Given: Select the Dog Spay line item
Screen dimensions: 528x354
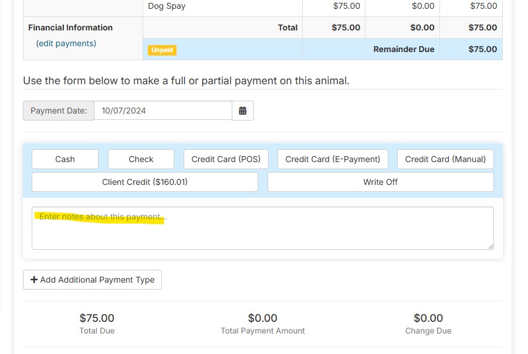Looking at the screenshot, I should click(167, 6).
